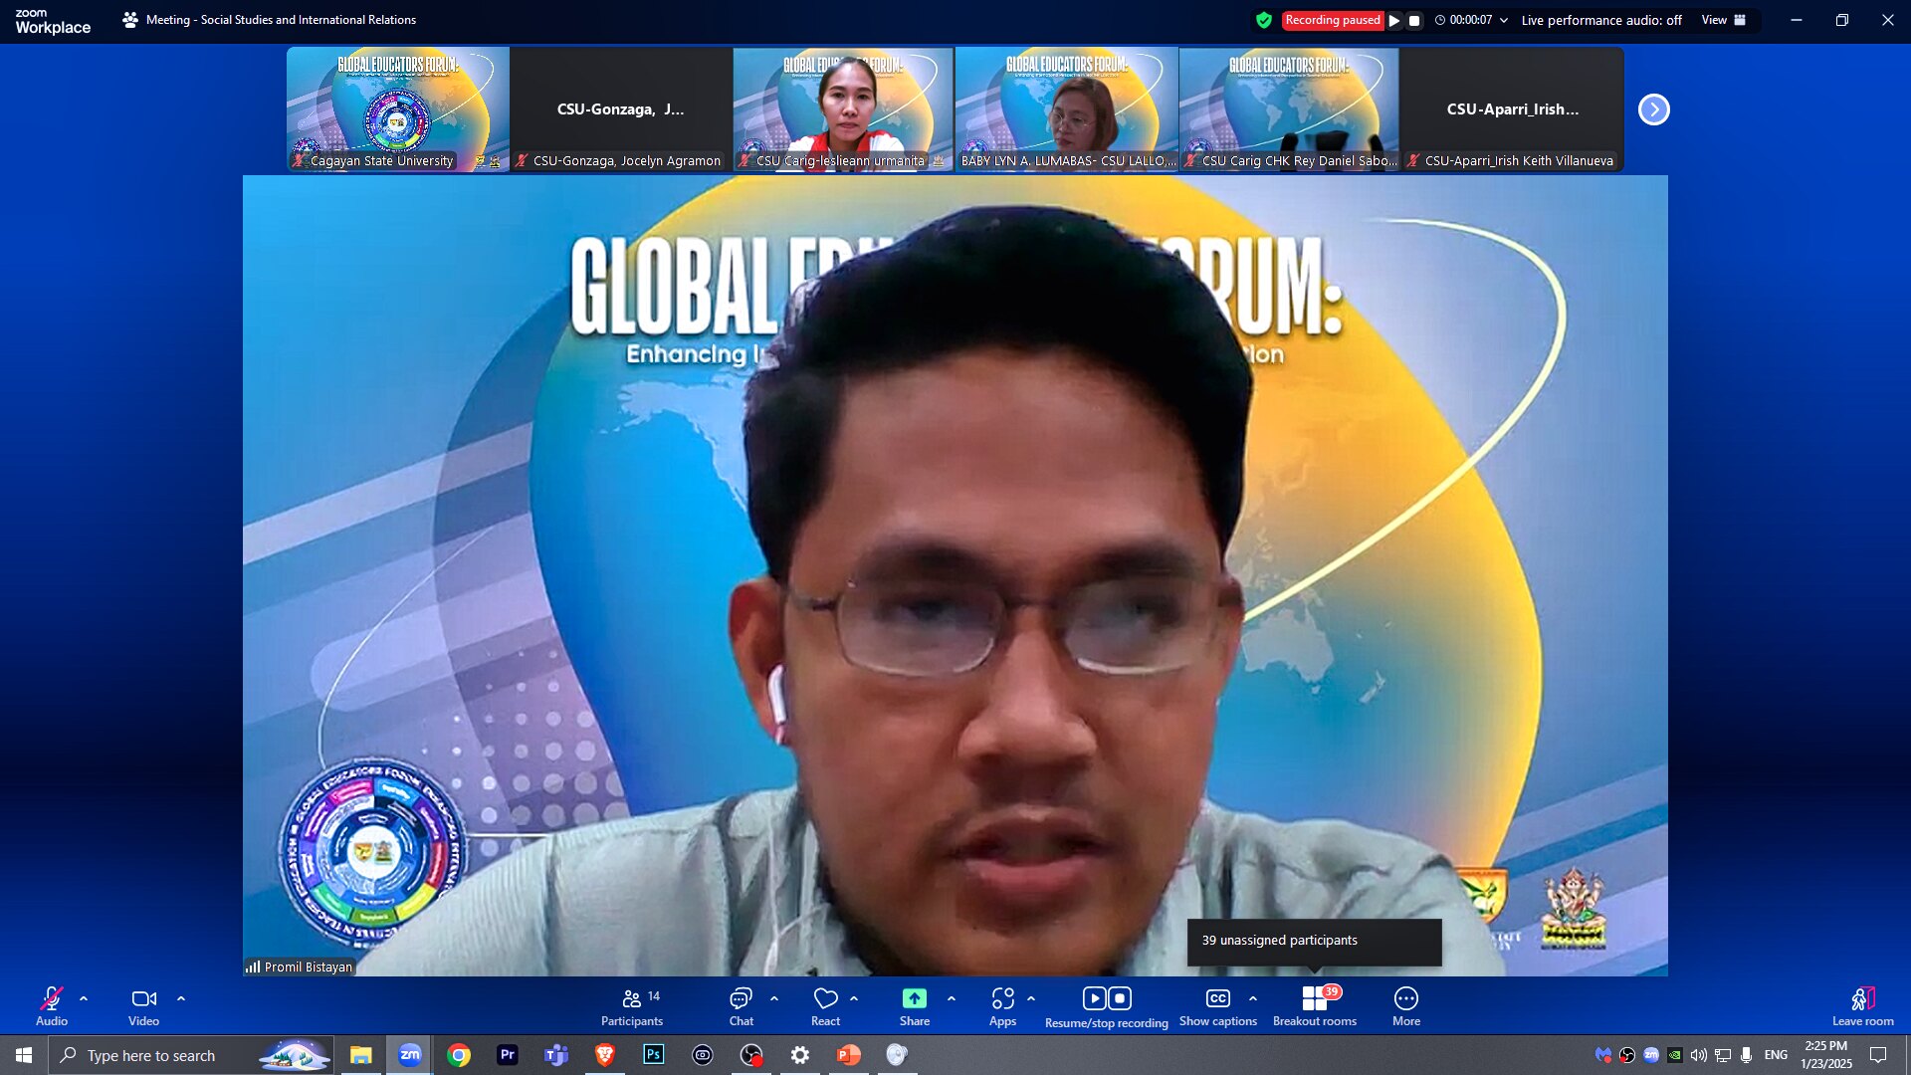Expand chat options arrow next to Chat
The width and height of the screenshot is (1911, 1075).
[x=774, y=998]
